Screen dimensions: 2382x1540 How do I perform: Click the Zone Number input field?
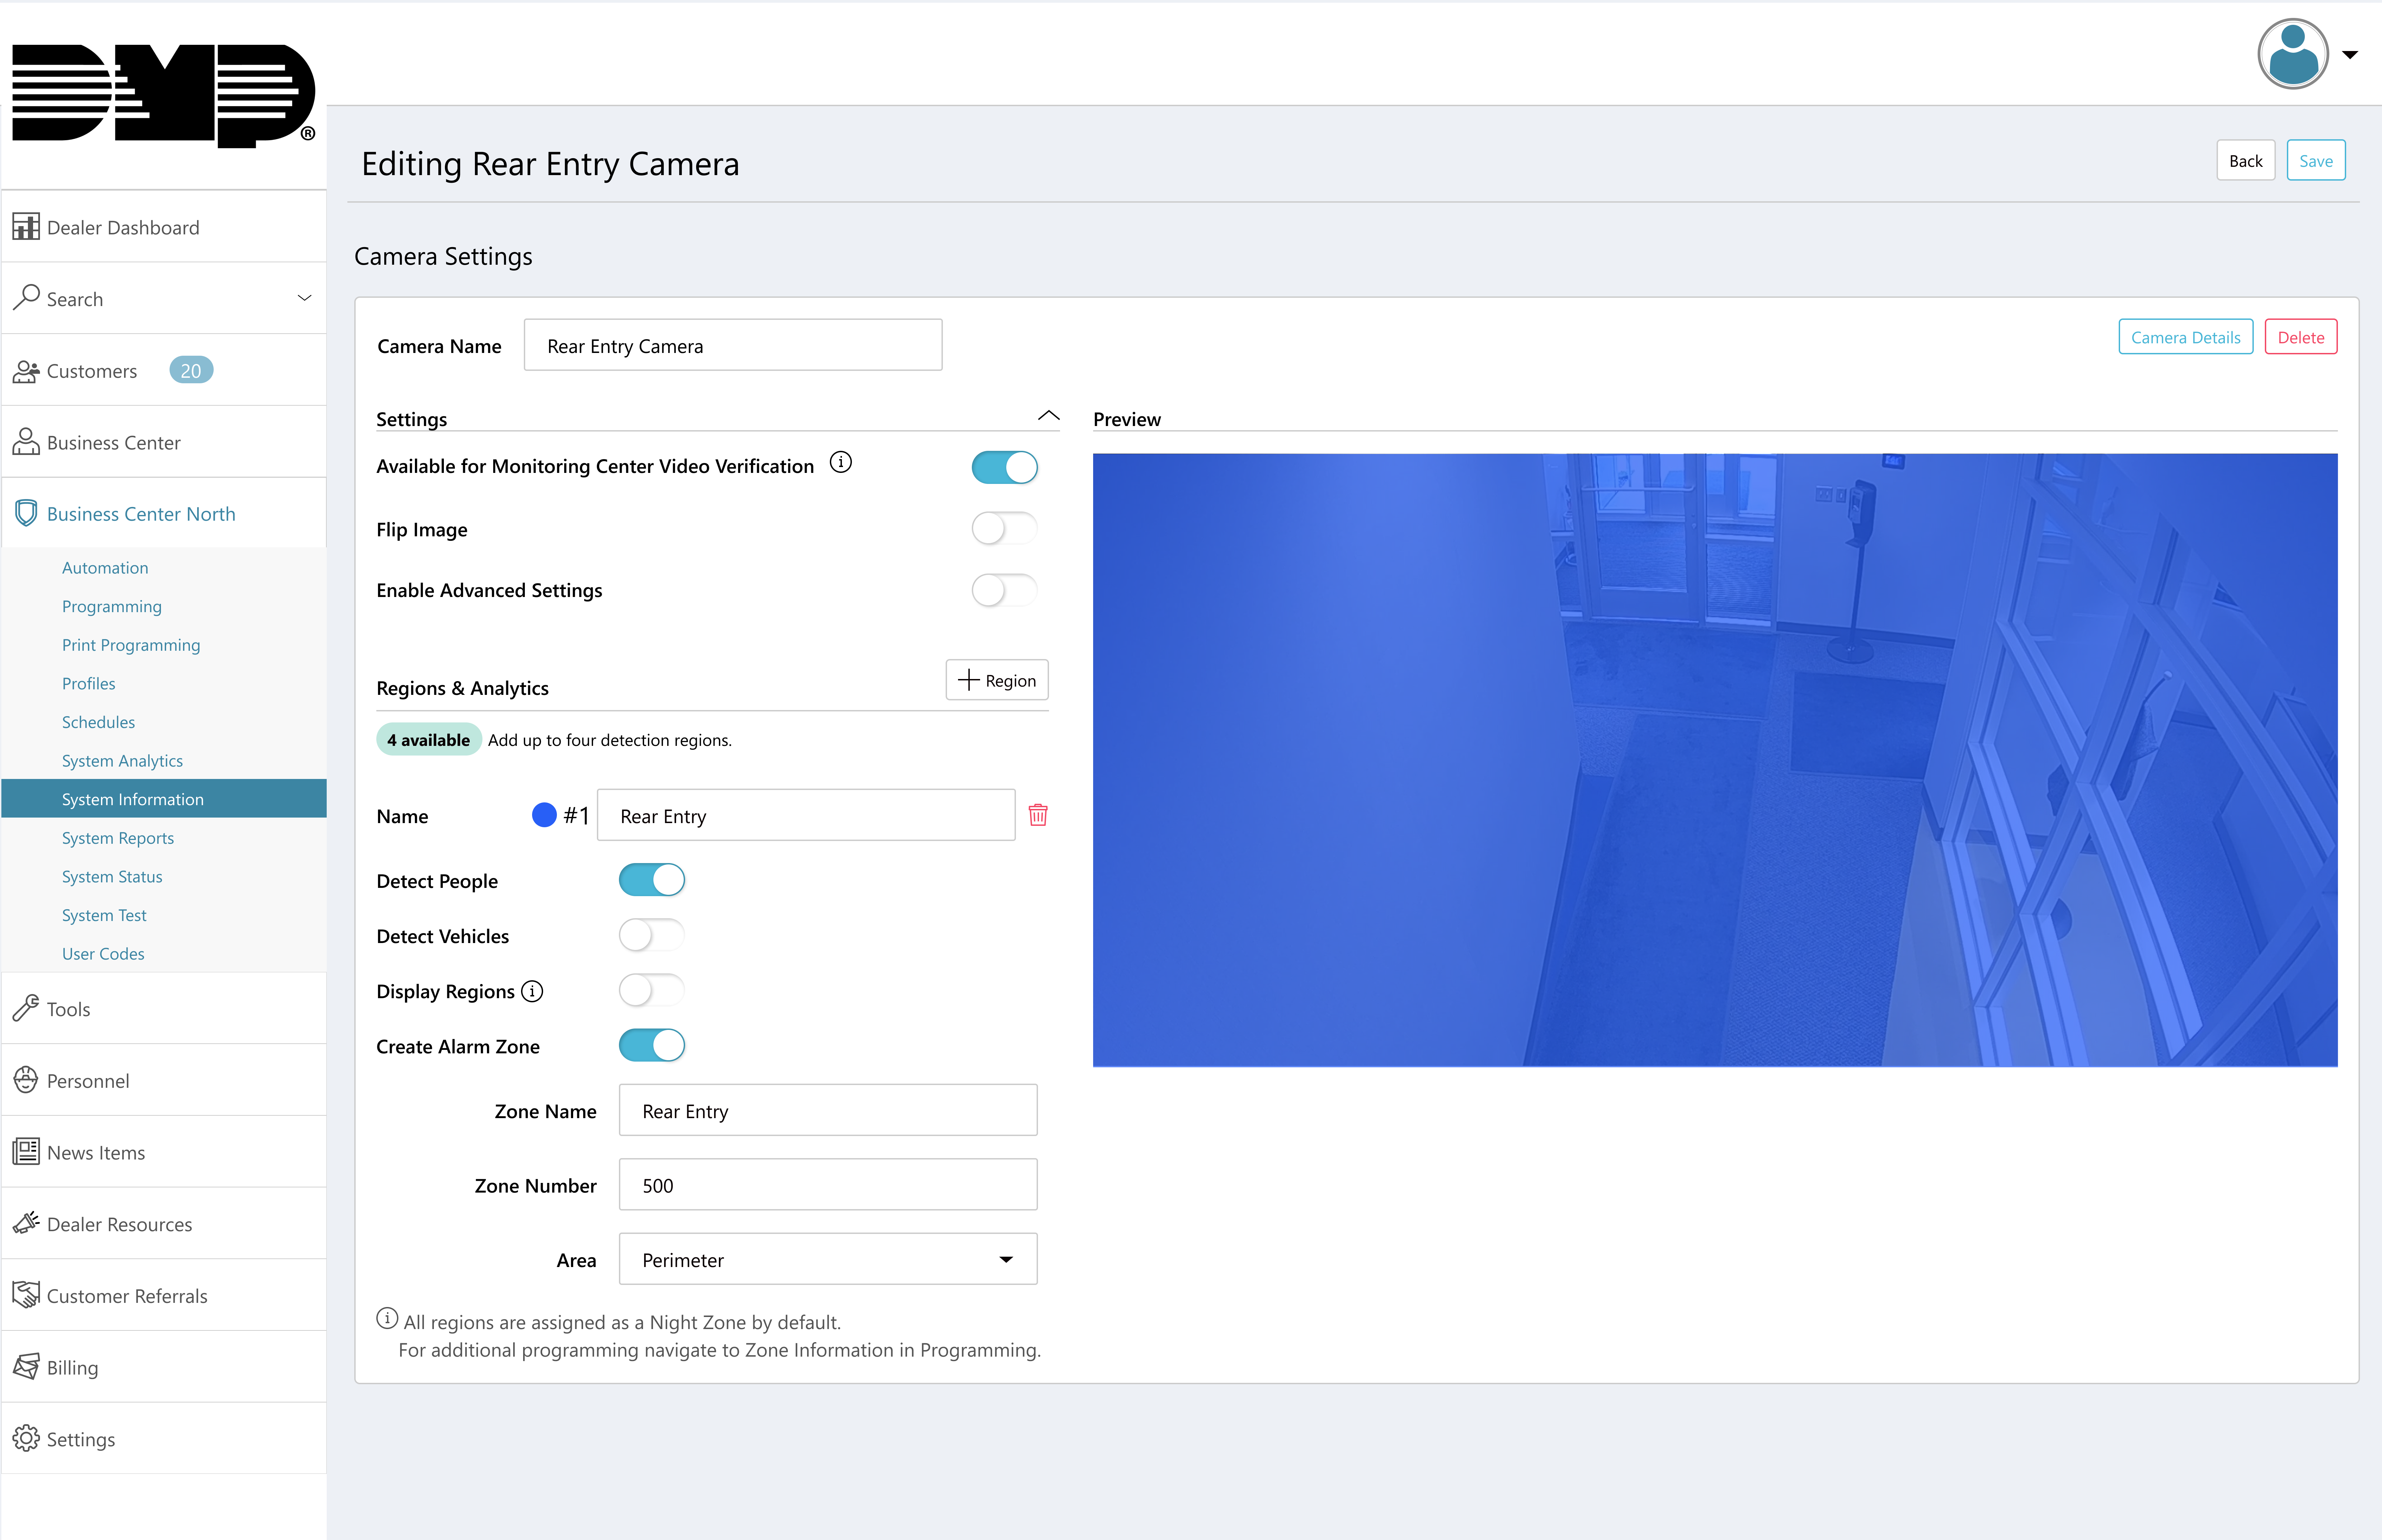click(x=828, y=1185)
